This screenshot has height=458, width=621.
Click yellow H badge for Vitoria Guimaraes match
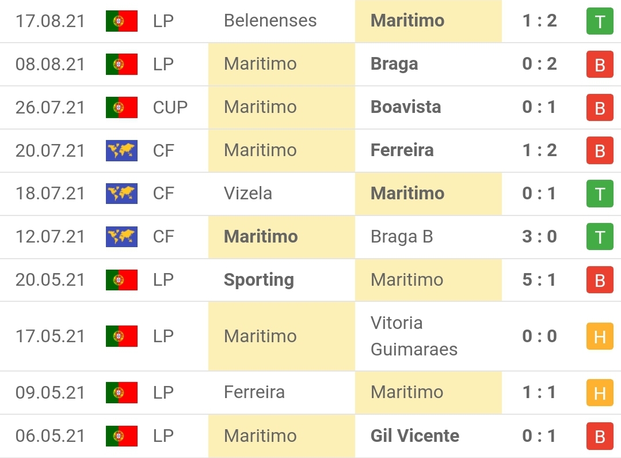pyautogui.click(x=600, y=336)
